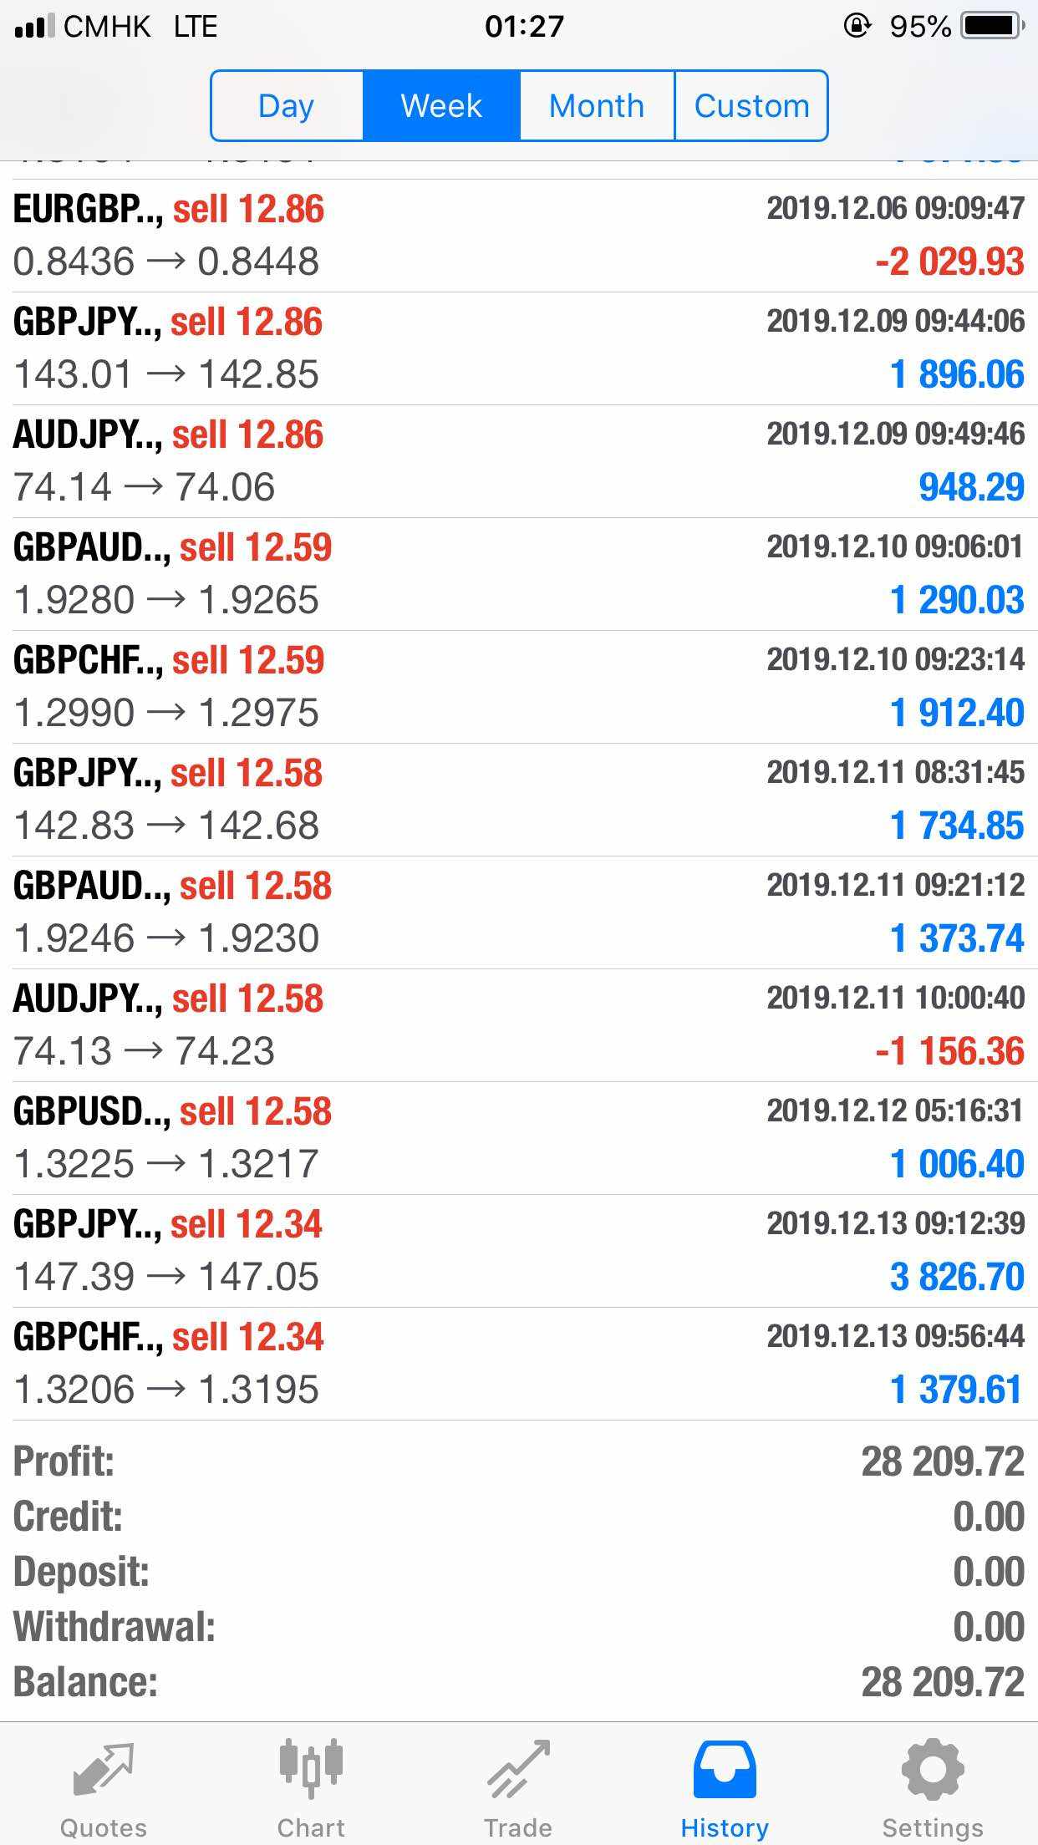Tap the Profit summary row
This screenshot has height=1845, width=1038.
pyautogui.click(x=519, y=1461)
